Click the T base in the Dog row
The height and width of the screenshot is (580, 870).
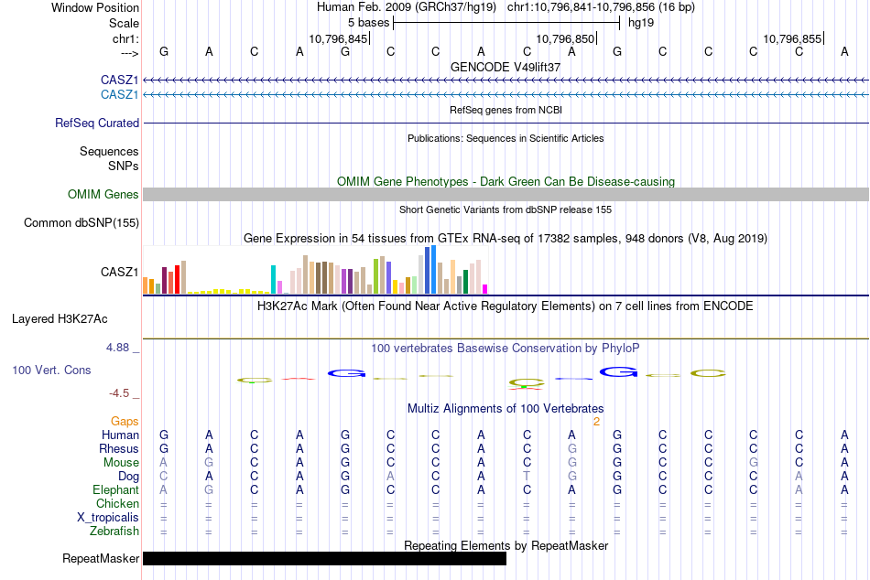click(x=527, y=477)
